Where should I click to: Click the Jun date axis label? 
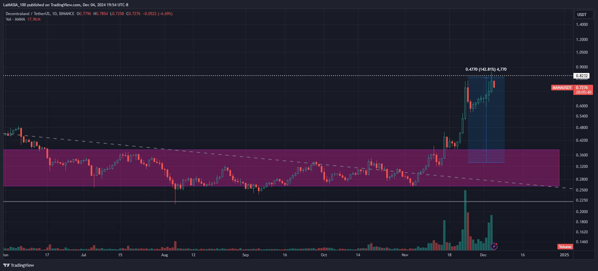(x=6, y=255)
